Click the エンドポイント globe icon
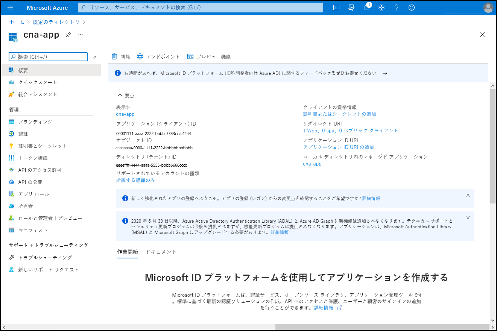 tap(140, 57)
